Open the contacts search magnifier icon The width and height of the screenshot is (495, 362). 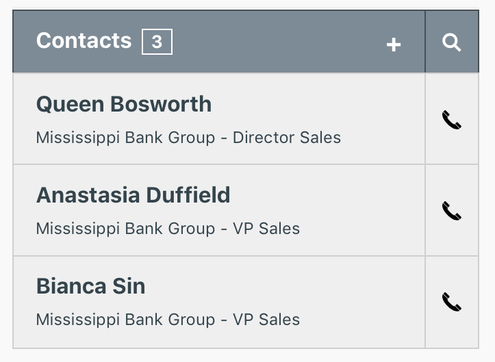(451, 42)
